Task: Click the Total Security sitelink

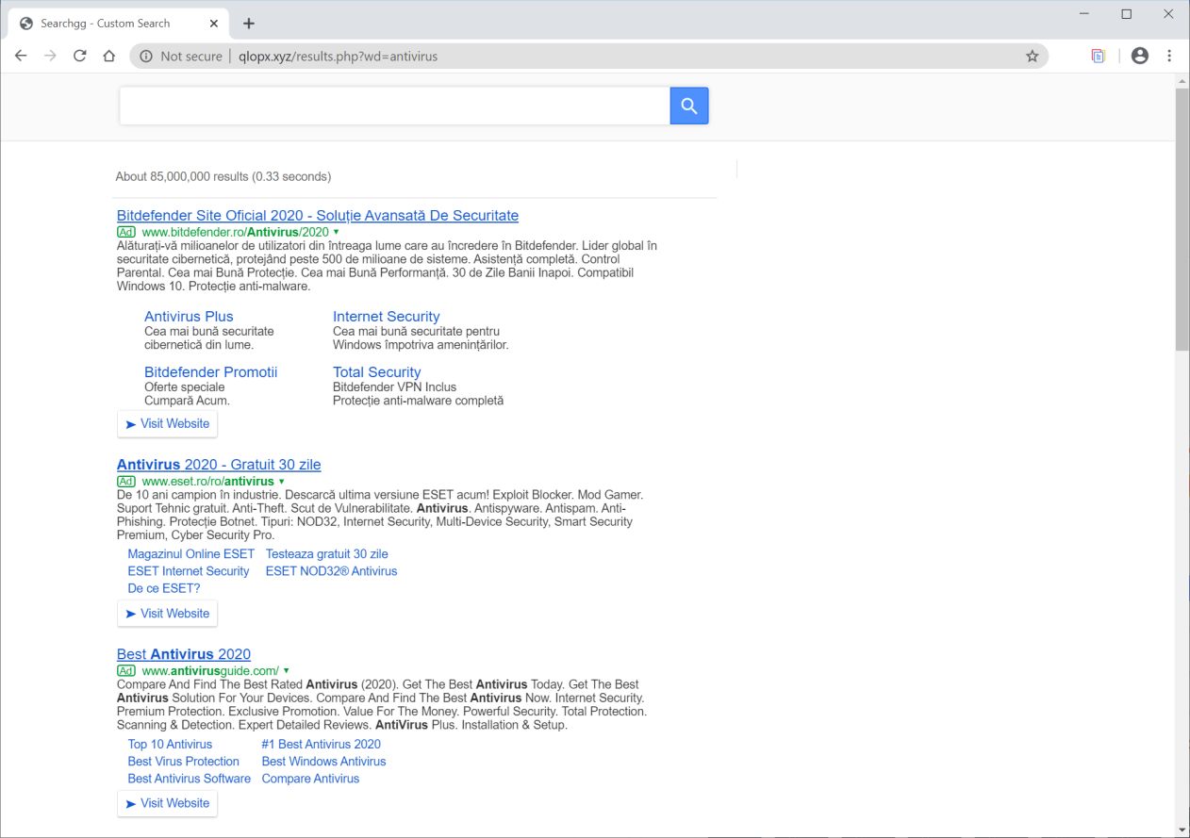Action: click(x=376, y=372)
